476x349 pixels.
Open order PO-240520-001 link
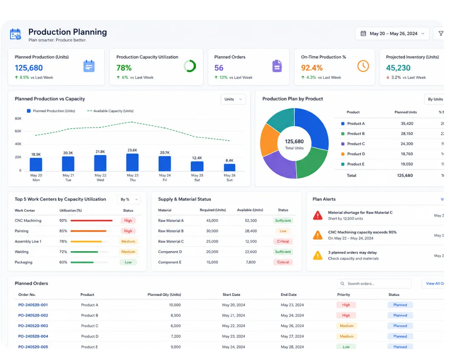pyautogui.click(x=33, y=305)
